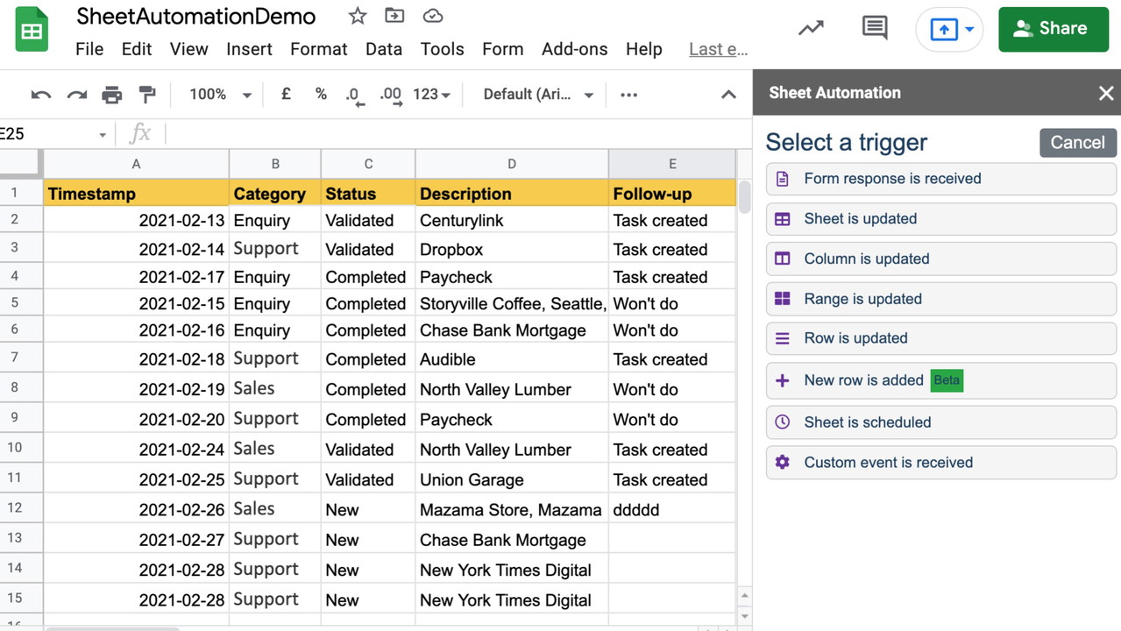The height and width of the screenshot is (631, 1121).
Task: Open the Add-ons menu
Action: (574, 49)
